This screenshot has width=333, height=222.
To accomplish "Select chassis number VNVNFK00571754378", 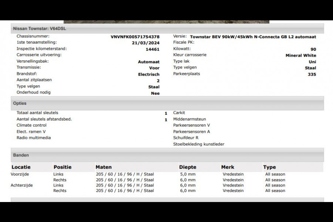I will pyautogui.click(x=135, y=37).
